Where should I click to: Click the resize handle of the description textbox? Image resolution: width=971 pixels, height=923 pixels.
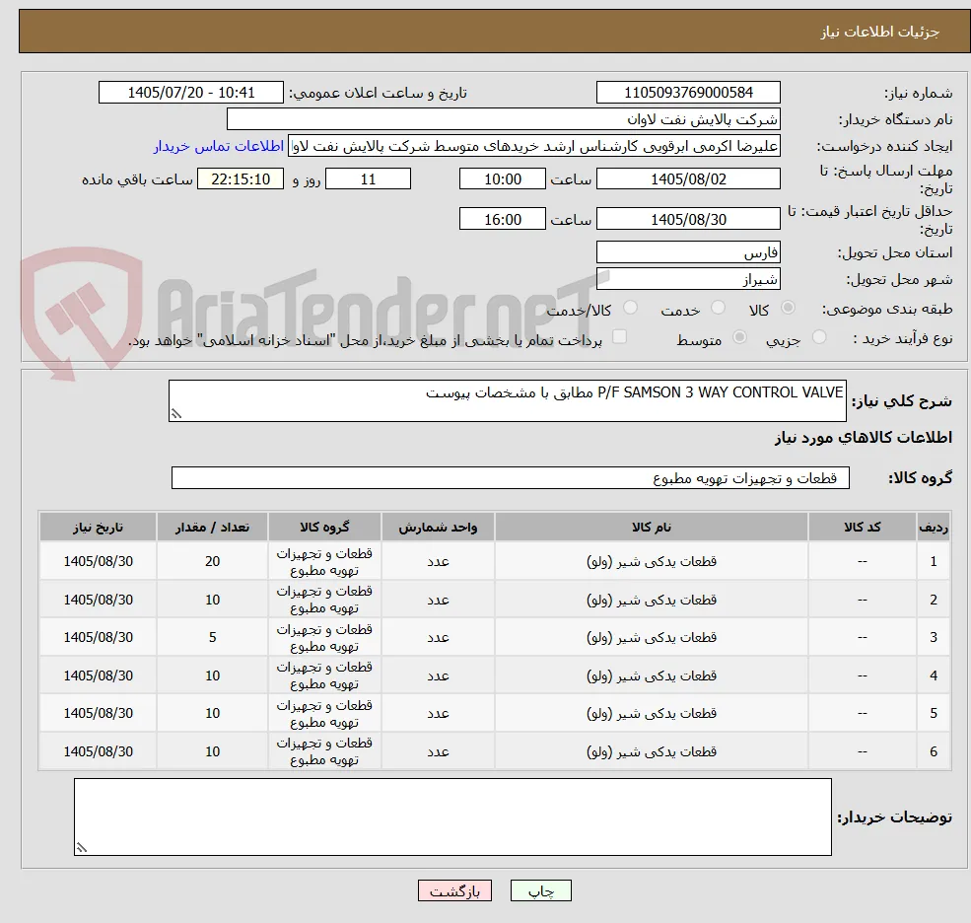pyautogui.click(x=175, y=414)
